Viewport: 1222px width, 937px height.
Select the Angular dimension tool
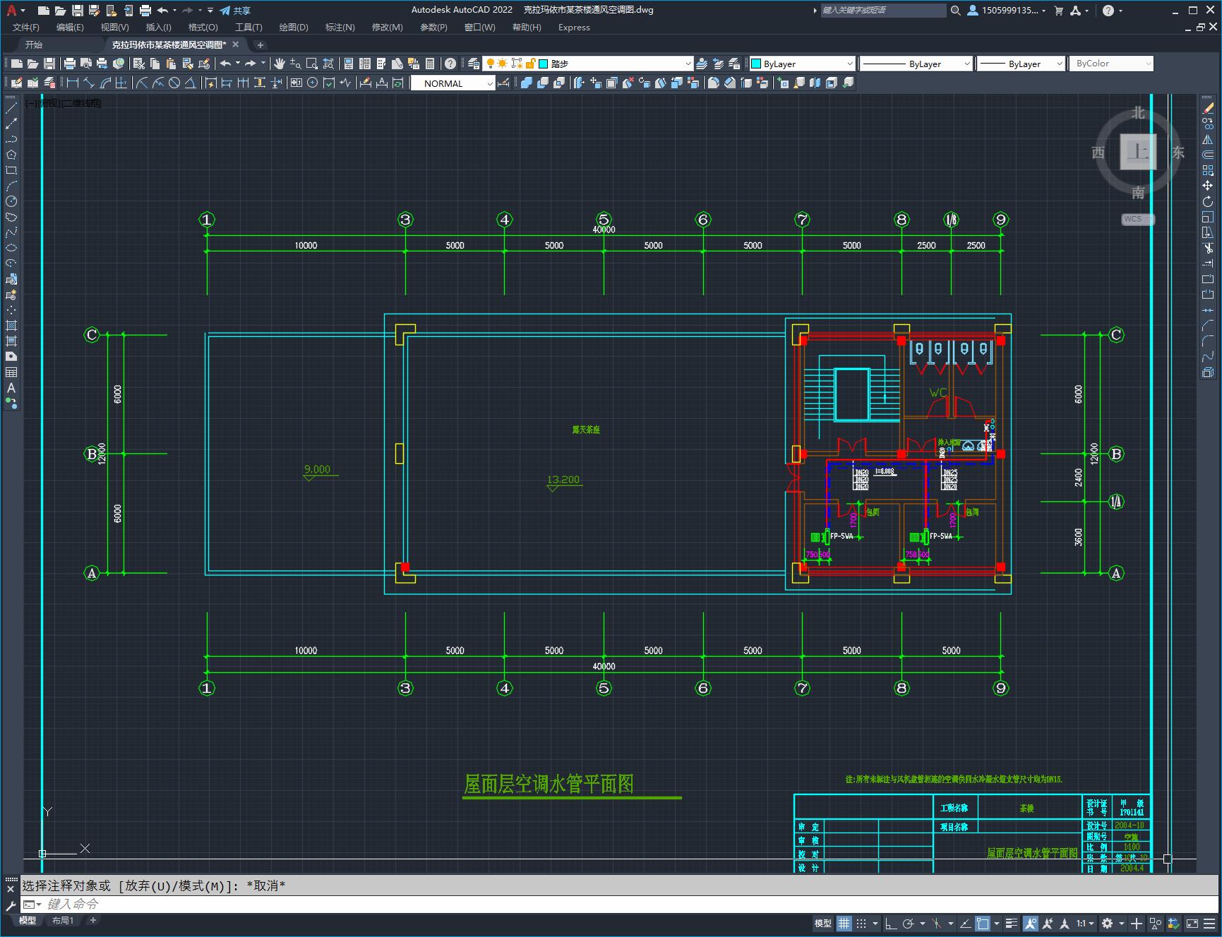(191, 83)
